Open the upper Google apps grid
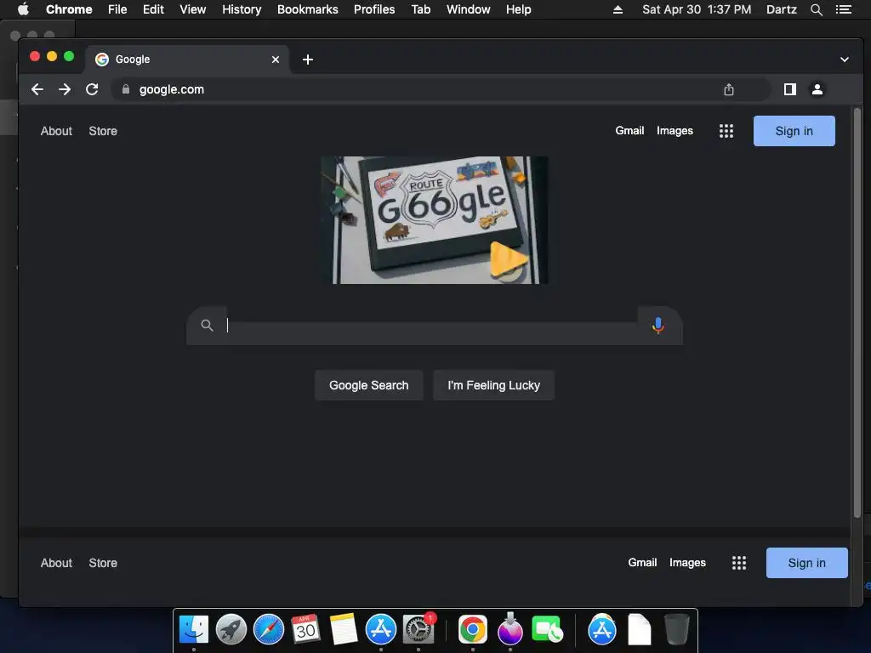This screenshot has width=871, height=653. point(726,131)
